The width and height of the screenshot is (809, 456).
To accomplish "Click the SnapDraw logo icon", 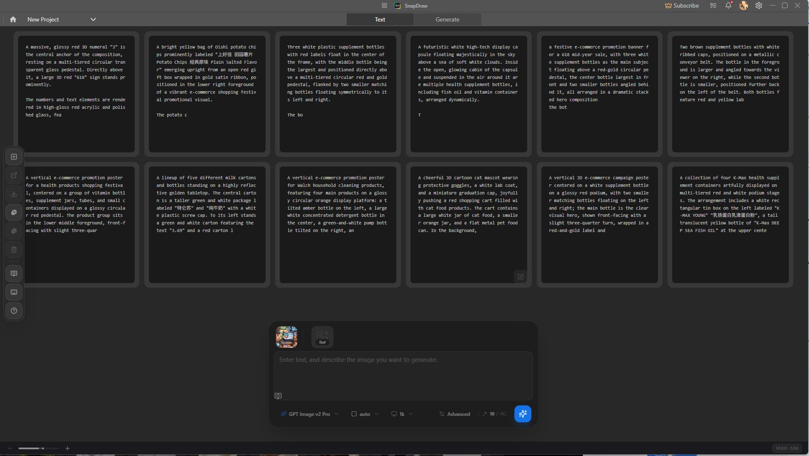I will pyautogui.click(x=397, y=5).
